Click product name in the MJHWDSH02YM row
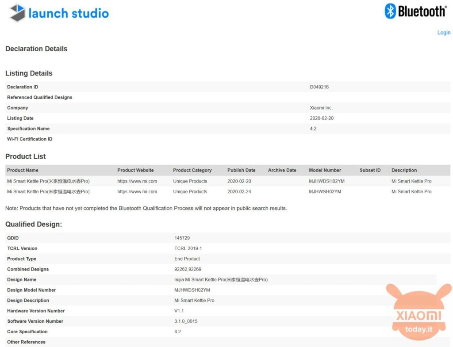Screen dimensions: 453x347 [x=48, y=181]
